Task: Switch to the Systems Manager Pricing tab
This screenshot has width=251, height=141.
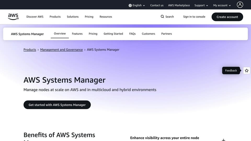Action: [93, 34]
